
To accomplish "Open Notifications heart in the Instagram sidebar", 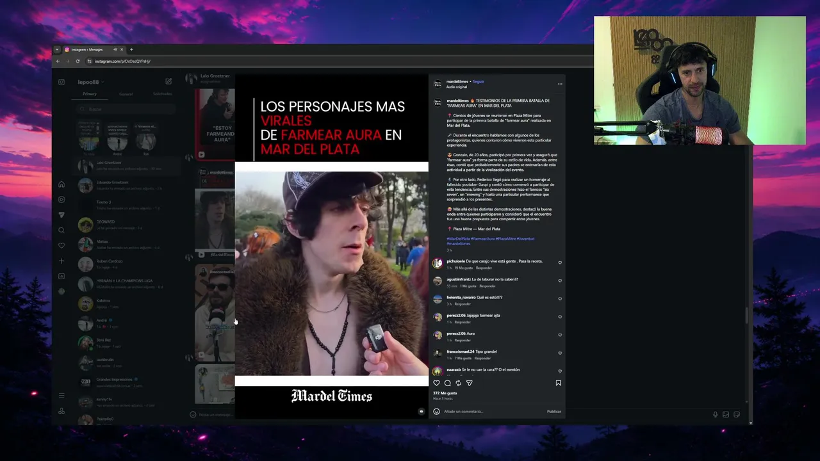I will pos(61,246).
